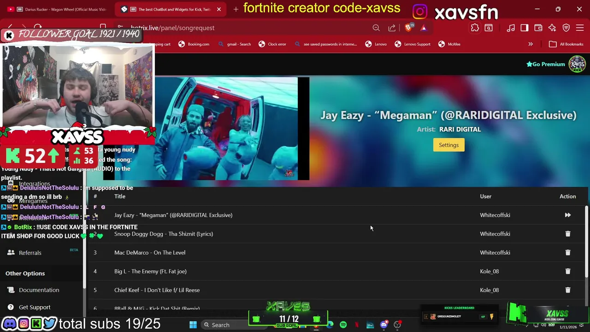The image size is (590, 332).
Task: Open the McAfee bookmark
Action: pyautogui.click(x=449, y=44)
